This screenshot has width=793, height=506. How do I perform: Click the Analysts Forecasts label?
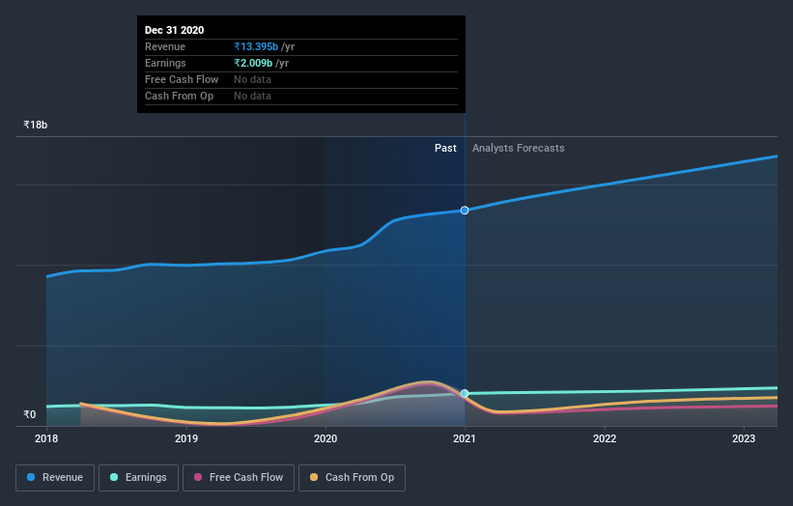[x=519, y=148]
